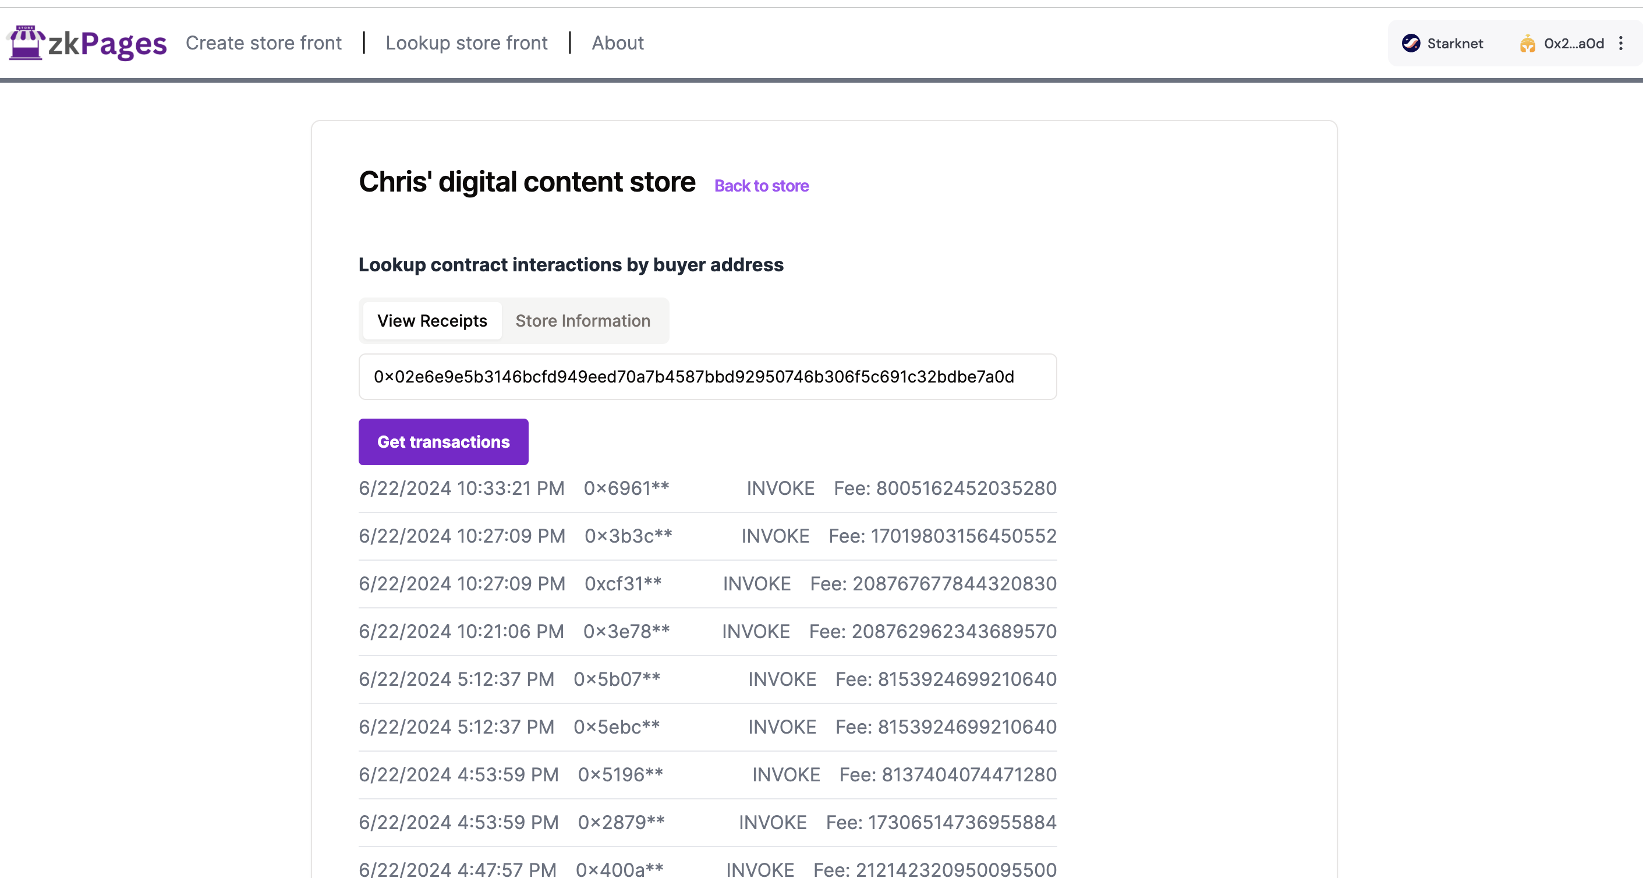This screenshot has width=1643, height=878.
Task: Click the Starknet network icon
Action: pos(1410,43)
